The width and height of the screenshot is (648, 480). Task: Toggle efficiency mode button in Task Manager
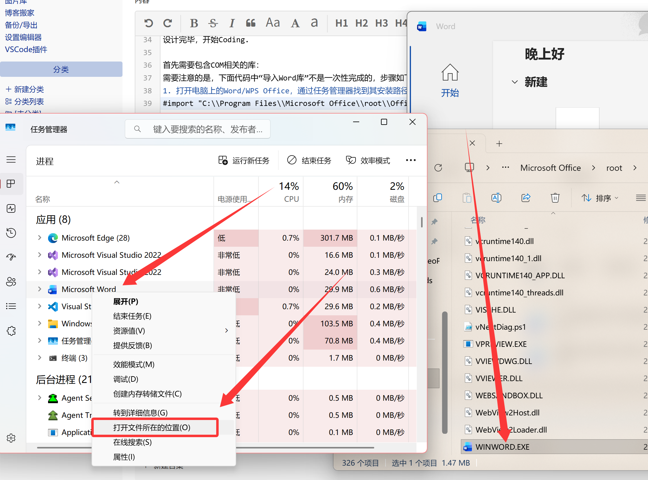[x=368, y=160]
